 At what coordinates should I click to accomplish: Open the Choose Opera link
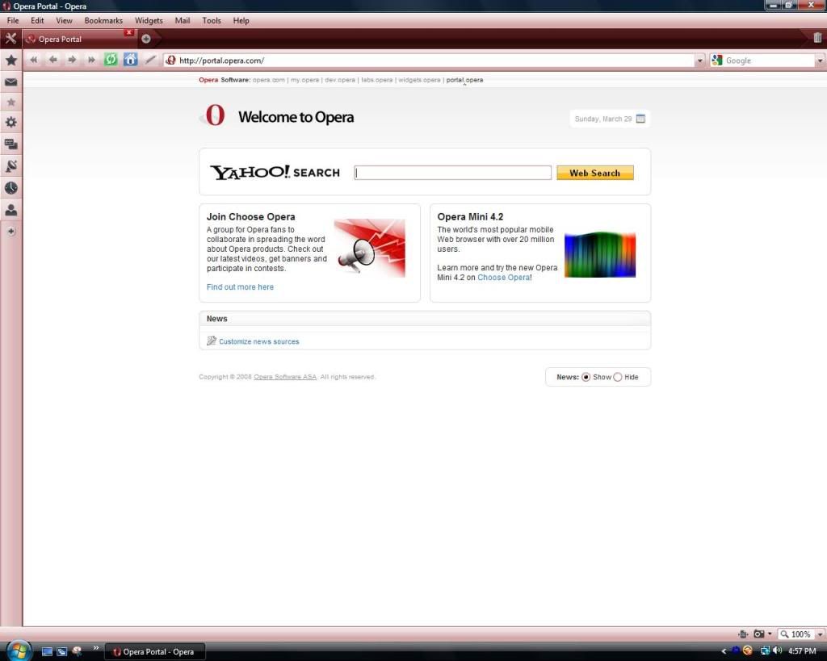pyautogui.click(x=504, y=278)
